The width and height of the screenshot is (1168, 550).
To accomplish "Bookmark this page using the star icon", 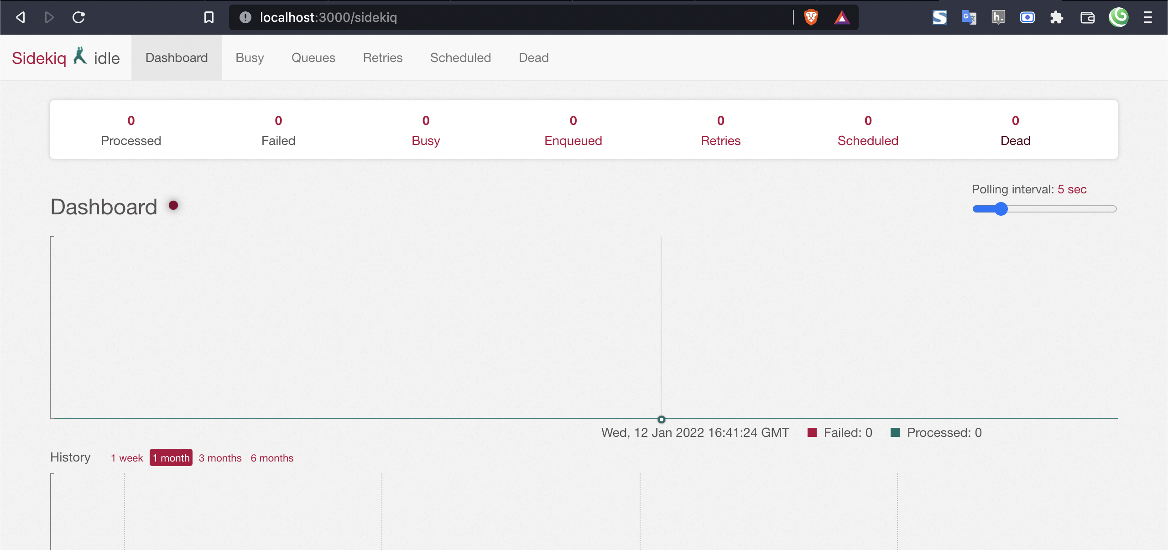I will tap(209, 17).
